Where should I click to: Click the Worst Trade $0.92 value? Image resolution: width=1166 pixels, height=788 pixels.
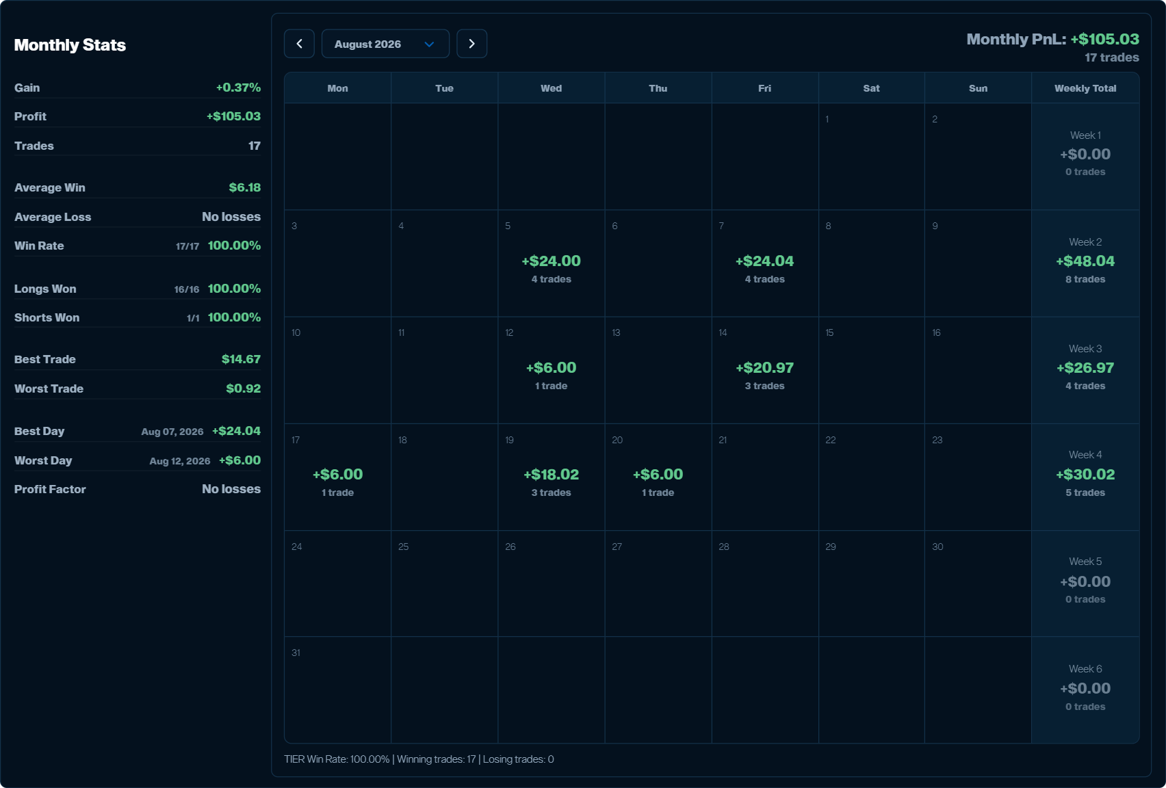pos(243,389)
